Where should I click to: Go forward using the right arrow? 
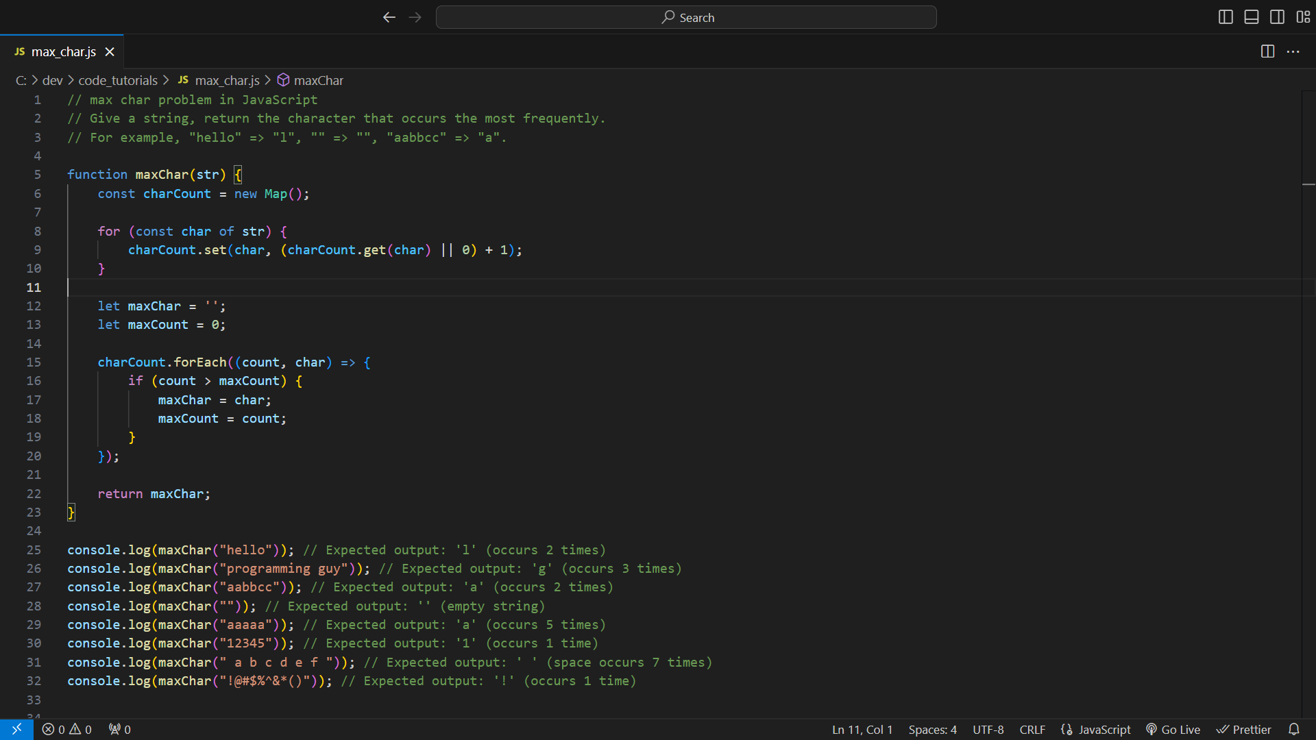(415, 17)
